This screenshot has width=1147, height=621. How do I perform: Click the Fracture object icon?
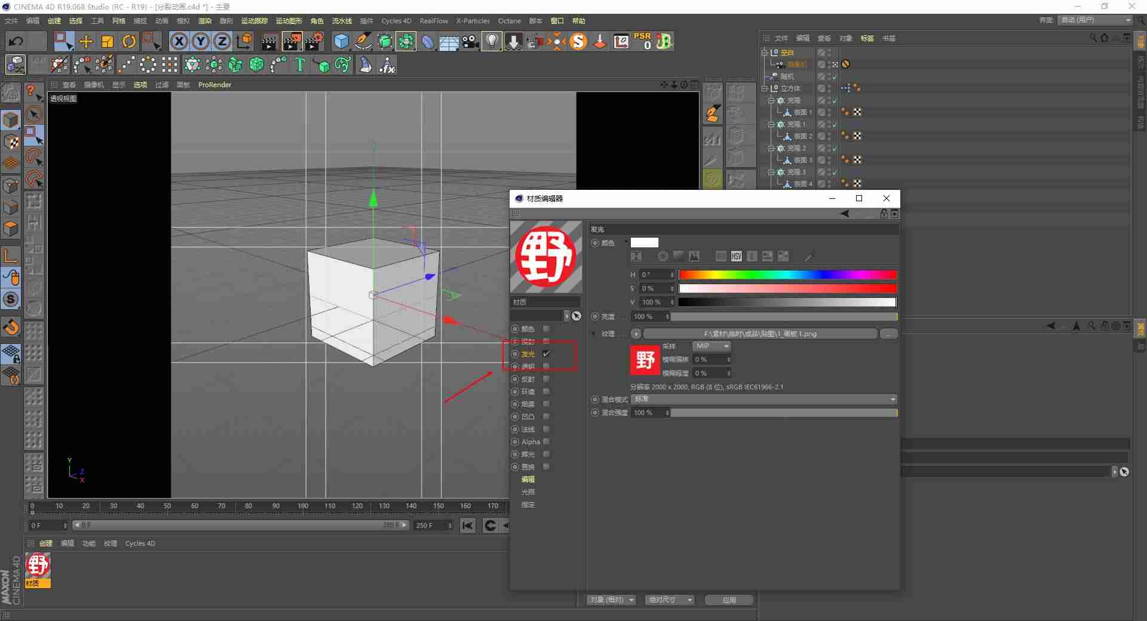235,64
